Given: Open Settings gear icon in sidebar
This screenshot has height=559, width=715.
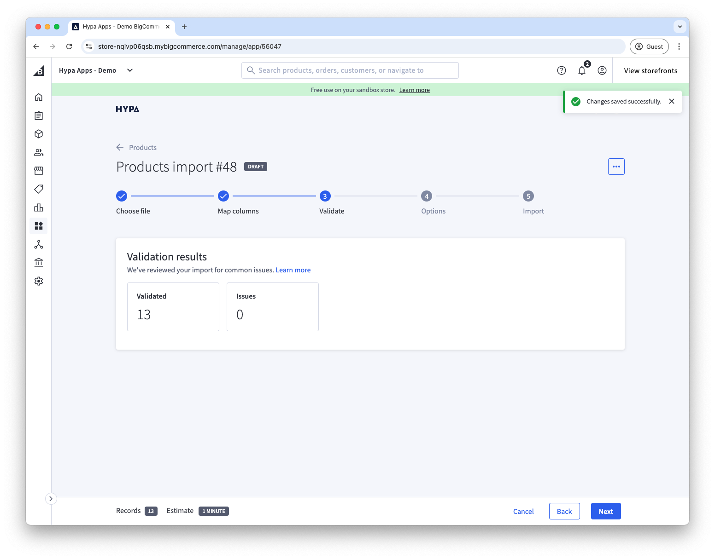Looking at the screenshot, I should click(39, 281).
